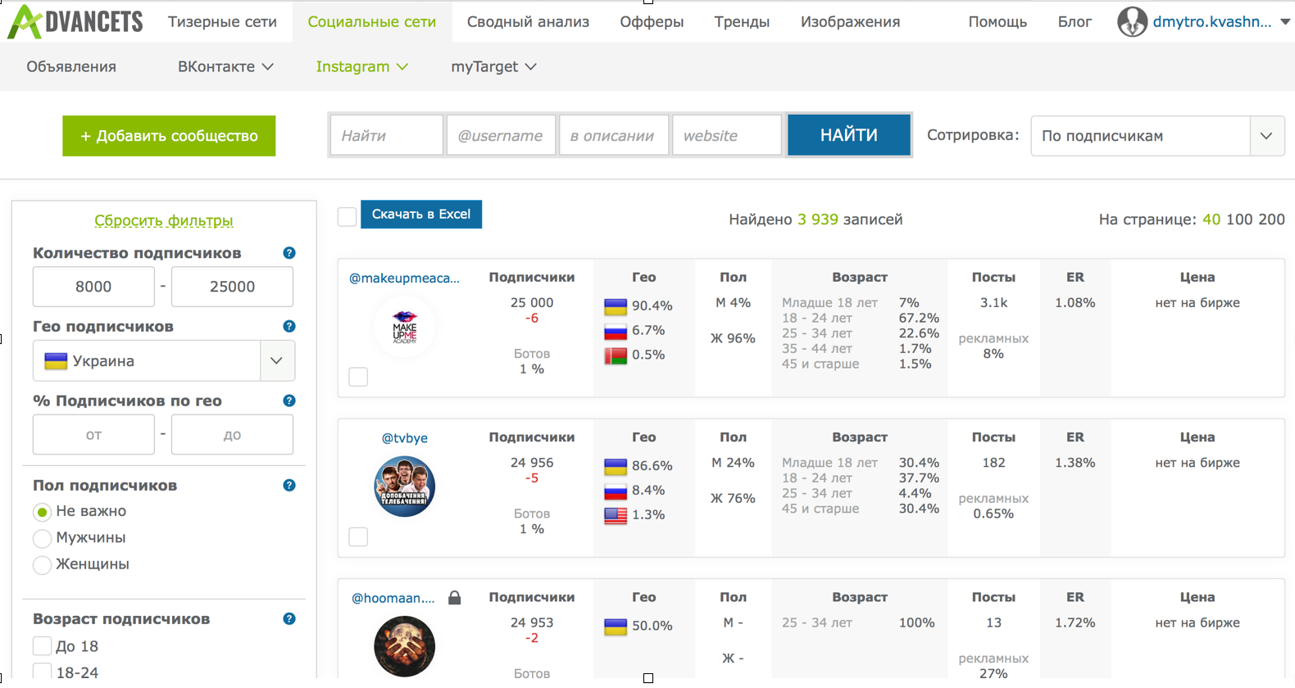Focus the website search field
Image resolution: width=1295 pixels, height=688 pixels.
point(727,135)
